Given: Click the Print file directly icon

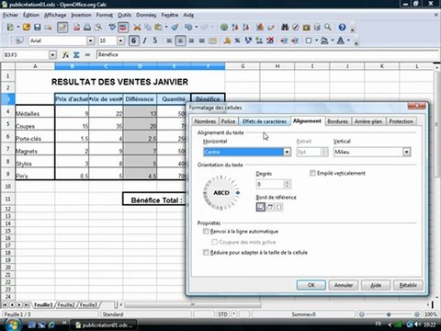Looking at the screenshot, I should (87, 28).
